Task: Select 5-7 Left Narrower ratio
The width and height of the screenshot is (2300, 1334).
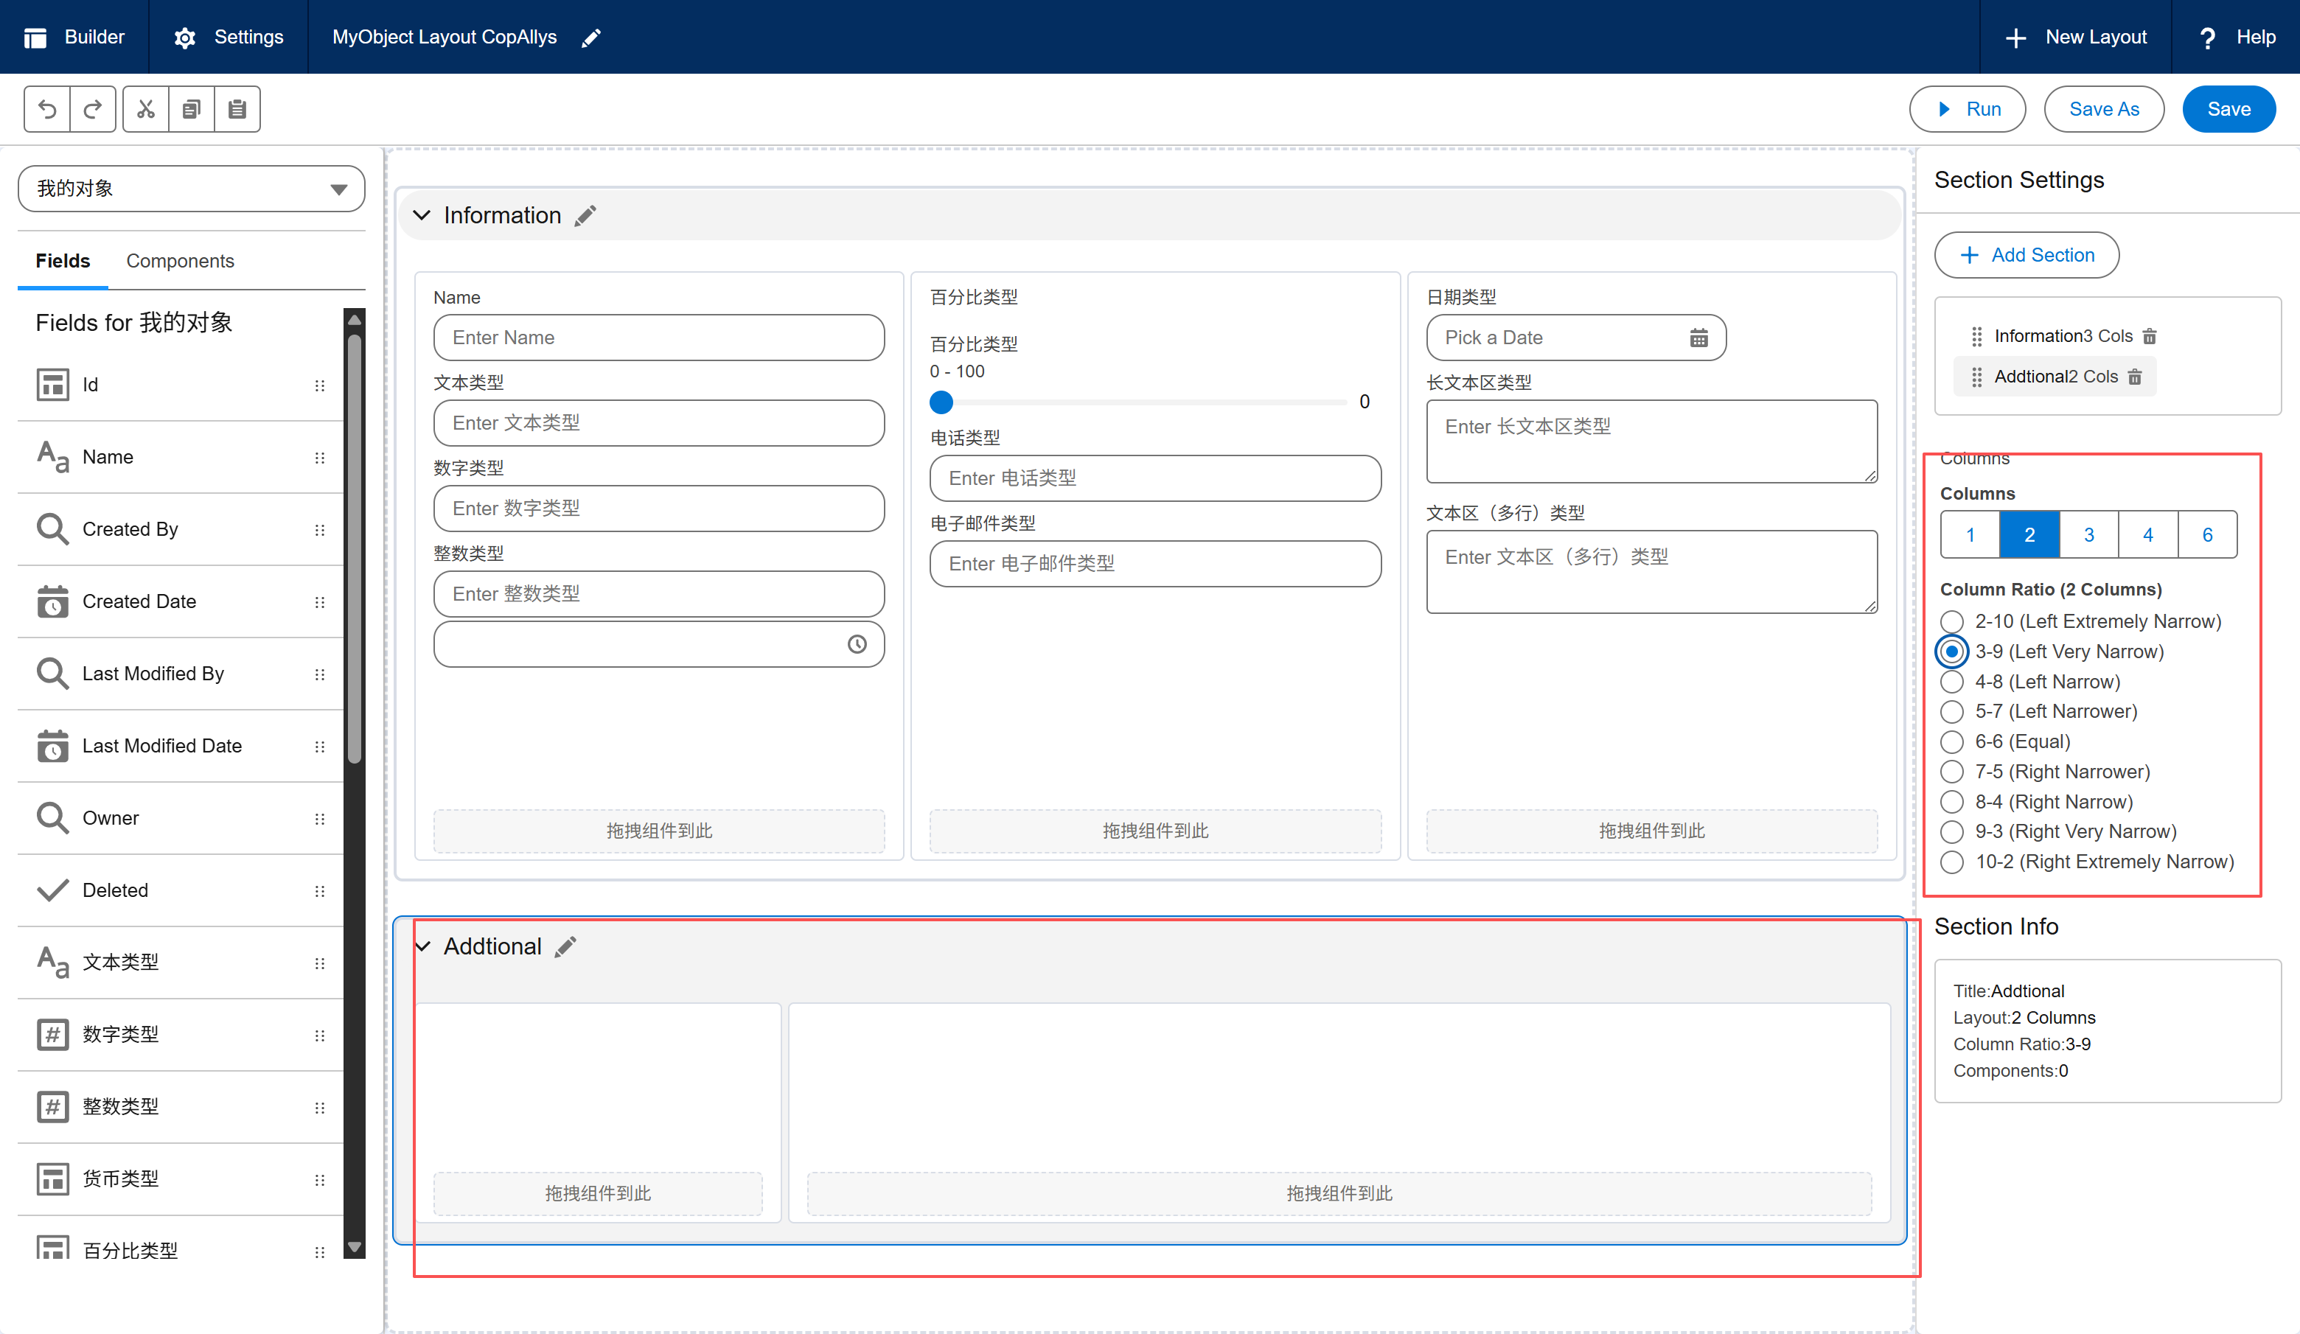Action: tap(1951, 712)
